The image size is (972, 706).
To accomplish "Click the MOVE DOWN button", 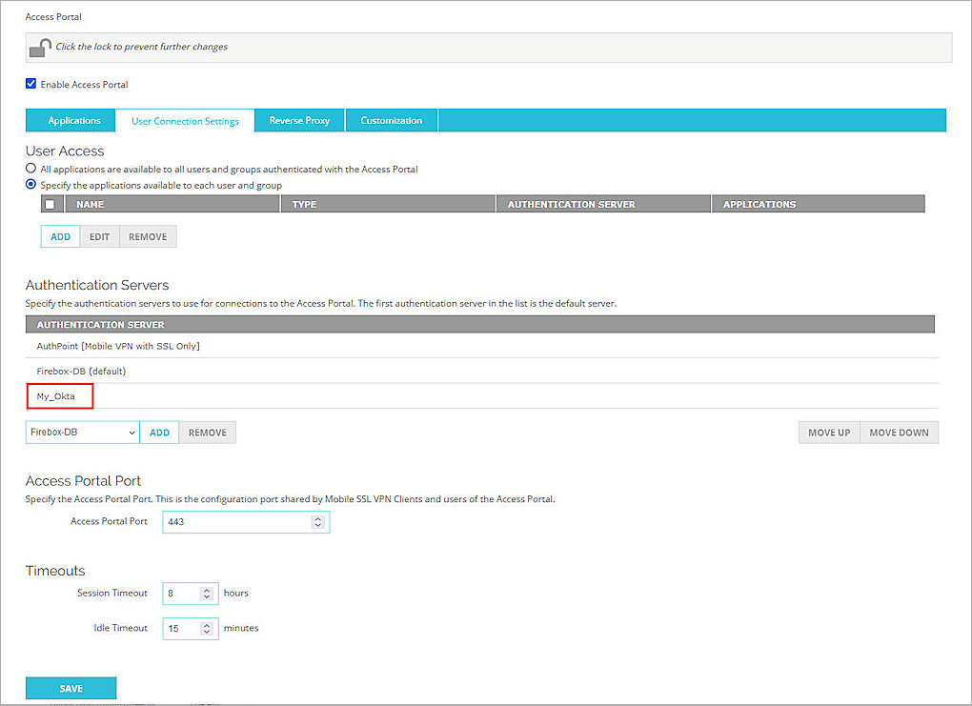I will coord(898,432).
